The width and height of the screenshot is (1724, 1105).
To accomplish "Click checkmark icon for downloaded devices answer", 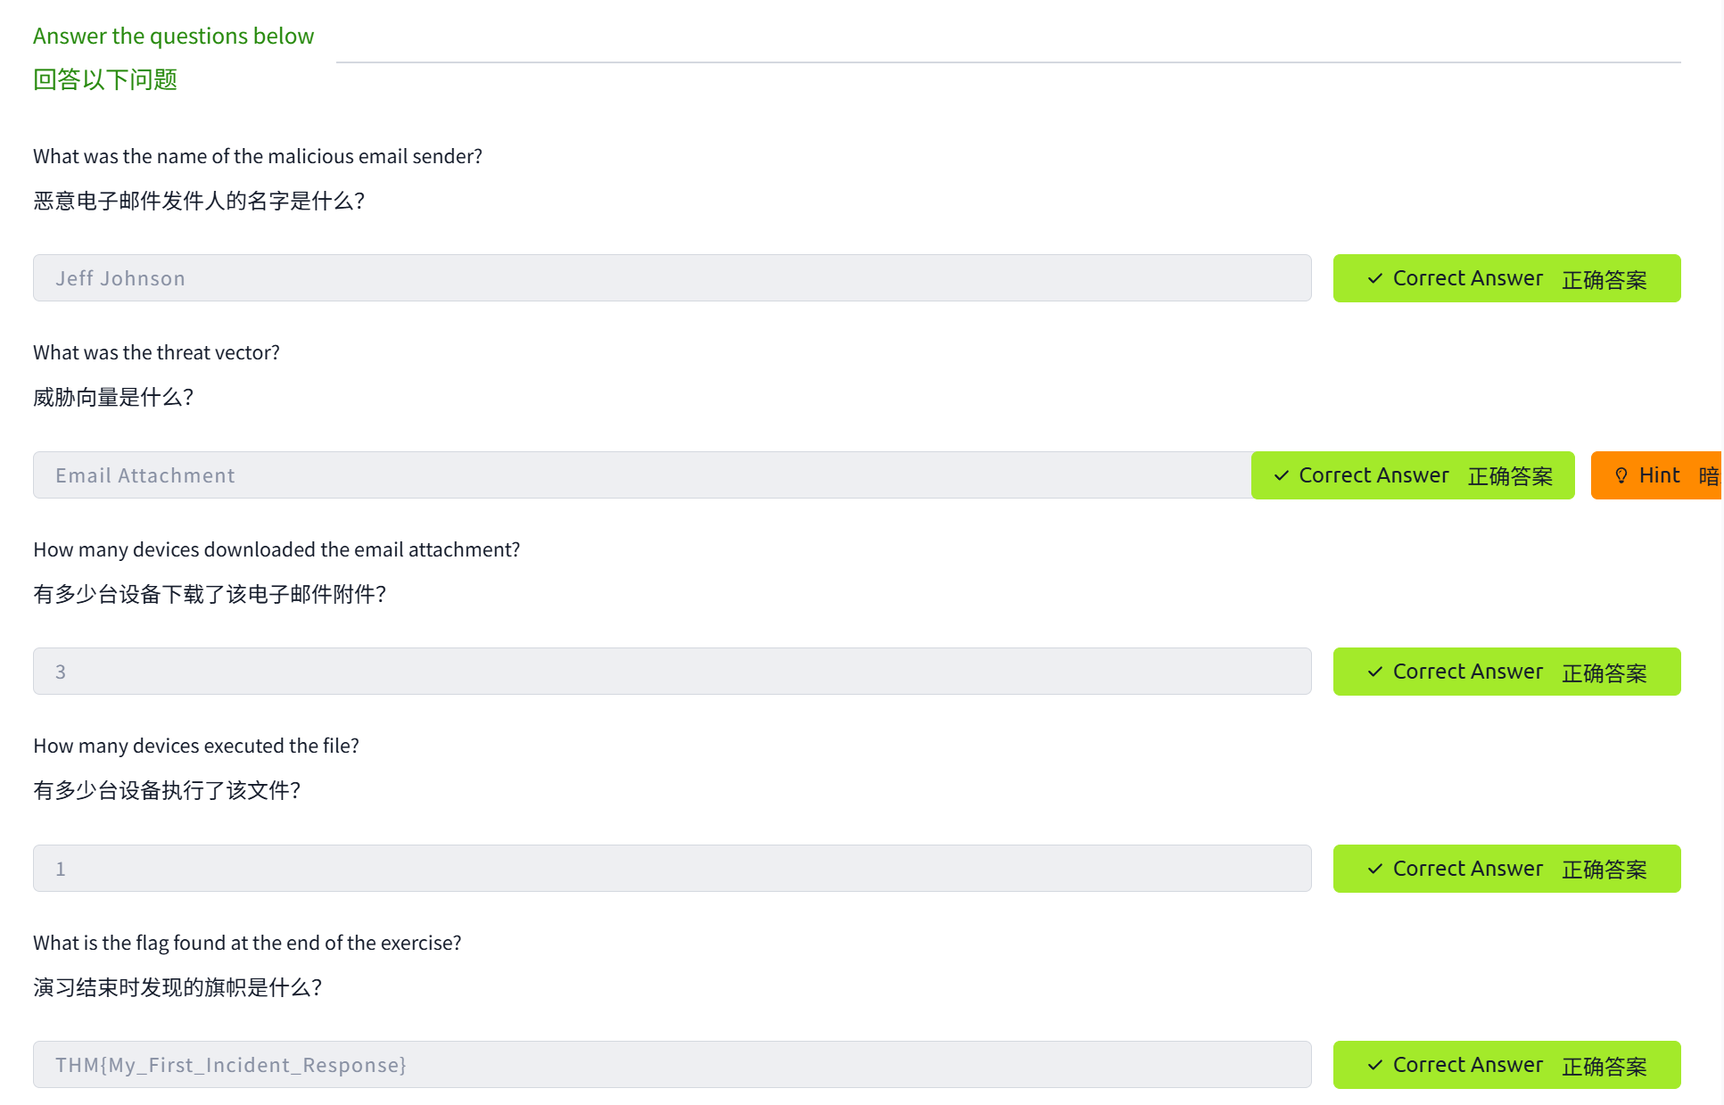I will pos(1375,672).
